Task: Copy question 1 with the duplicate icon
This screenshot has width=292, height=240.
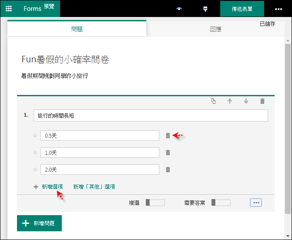Action: pos(213,101)
